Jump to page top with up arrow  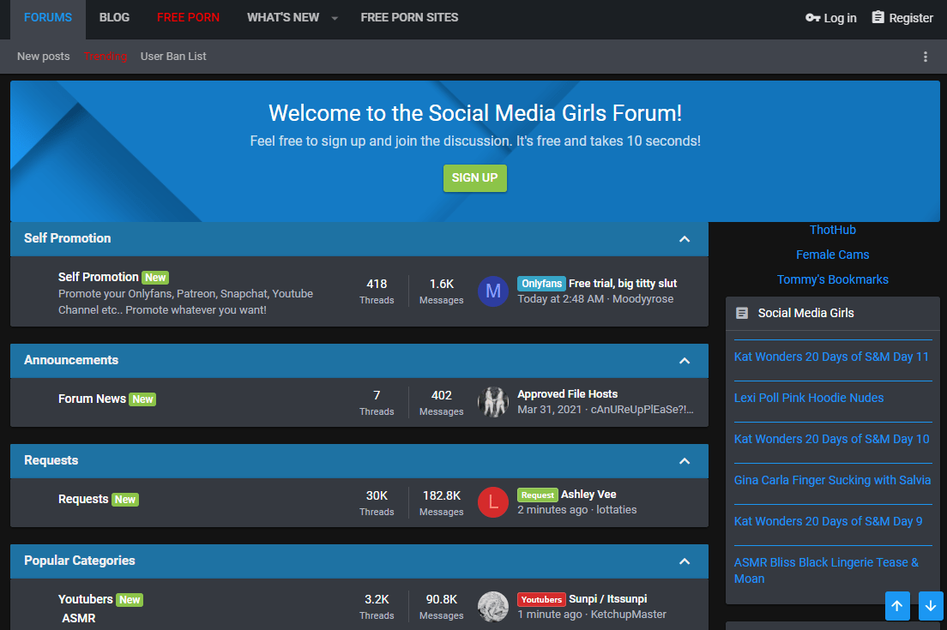(897, 605)
